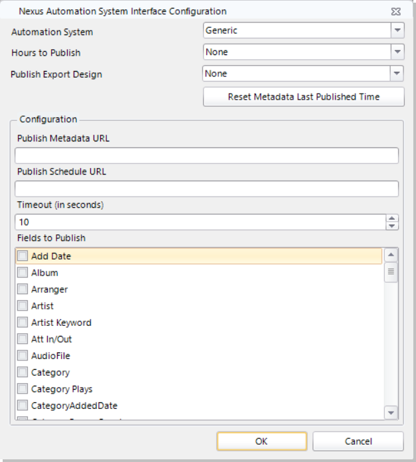Check the Add Date checkbox
The image size is (416, 462).
[x=23, y=256]
